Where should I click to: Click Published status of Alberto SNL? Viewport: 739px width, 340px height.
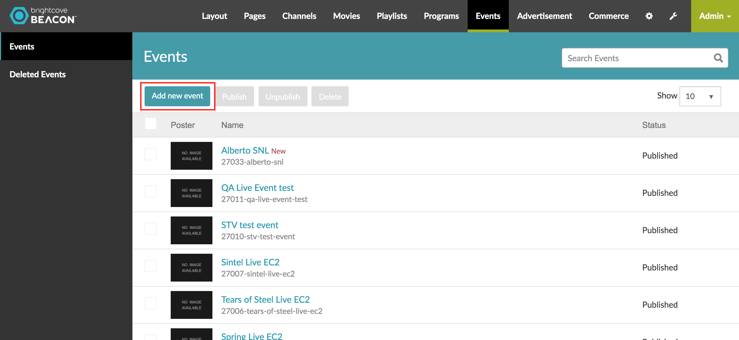pos(660,156)
